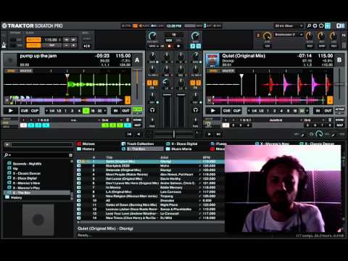Open Preferences gear icon
Screen dimensions: 348x261
[x=315, y=26]
